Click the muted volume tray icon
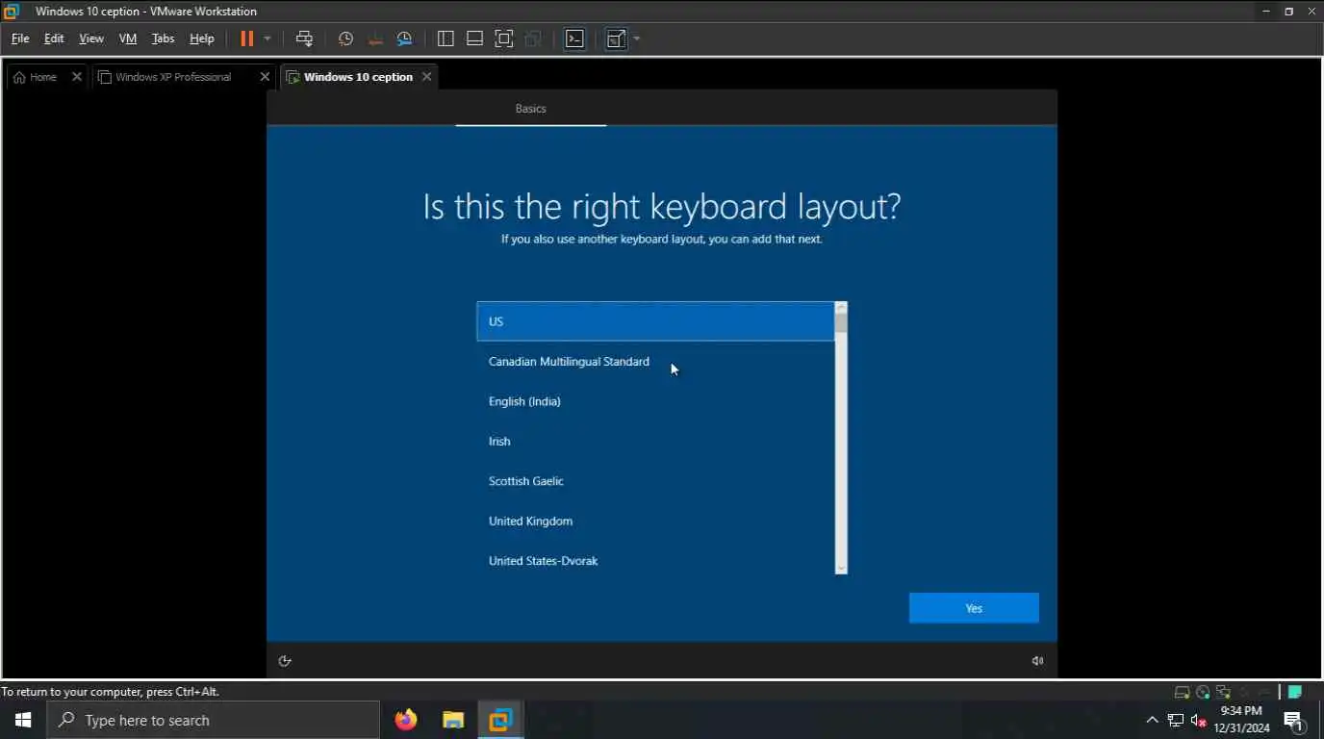 click(x=1199, y=720)
